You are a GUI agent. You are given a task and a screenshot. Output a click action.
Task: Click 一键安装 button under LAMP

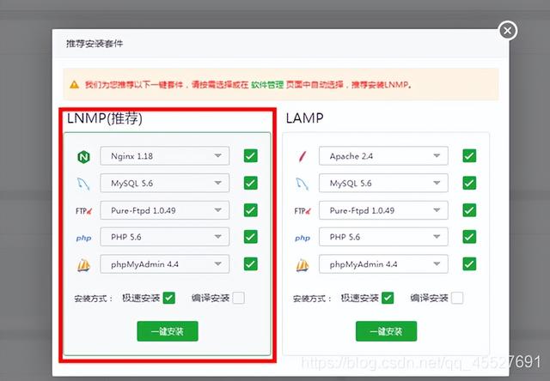click(386, 331)
